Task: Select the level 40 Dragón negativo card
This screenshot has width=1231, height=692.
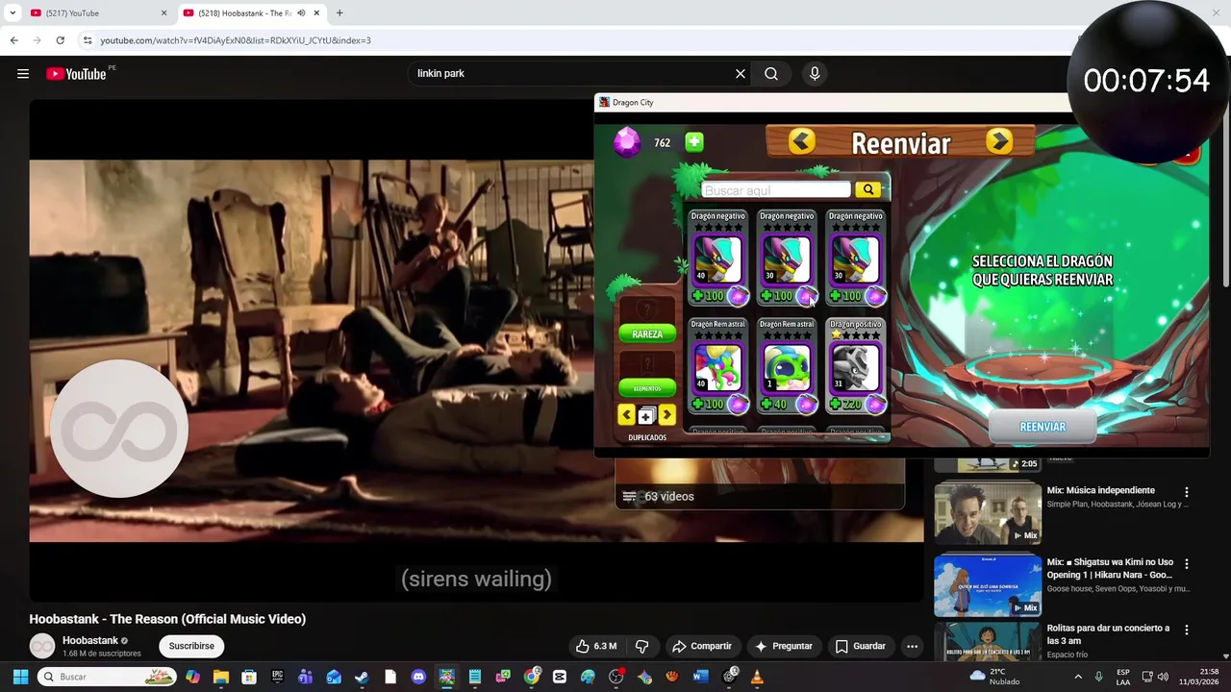Action: point(717,257)
